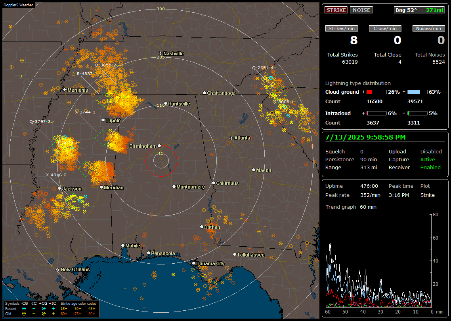Click the Upload status Disabled
The width and height of the screenshot is (451, 321).
[431, 152]
